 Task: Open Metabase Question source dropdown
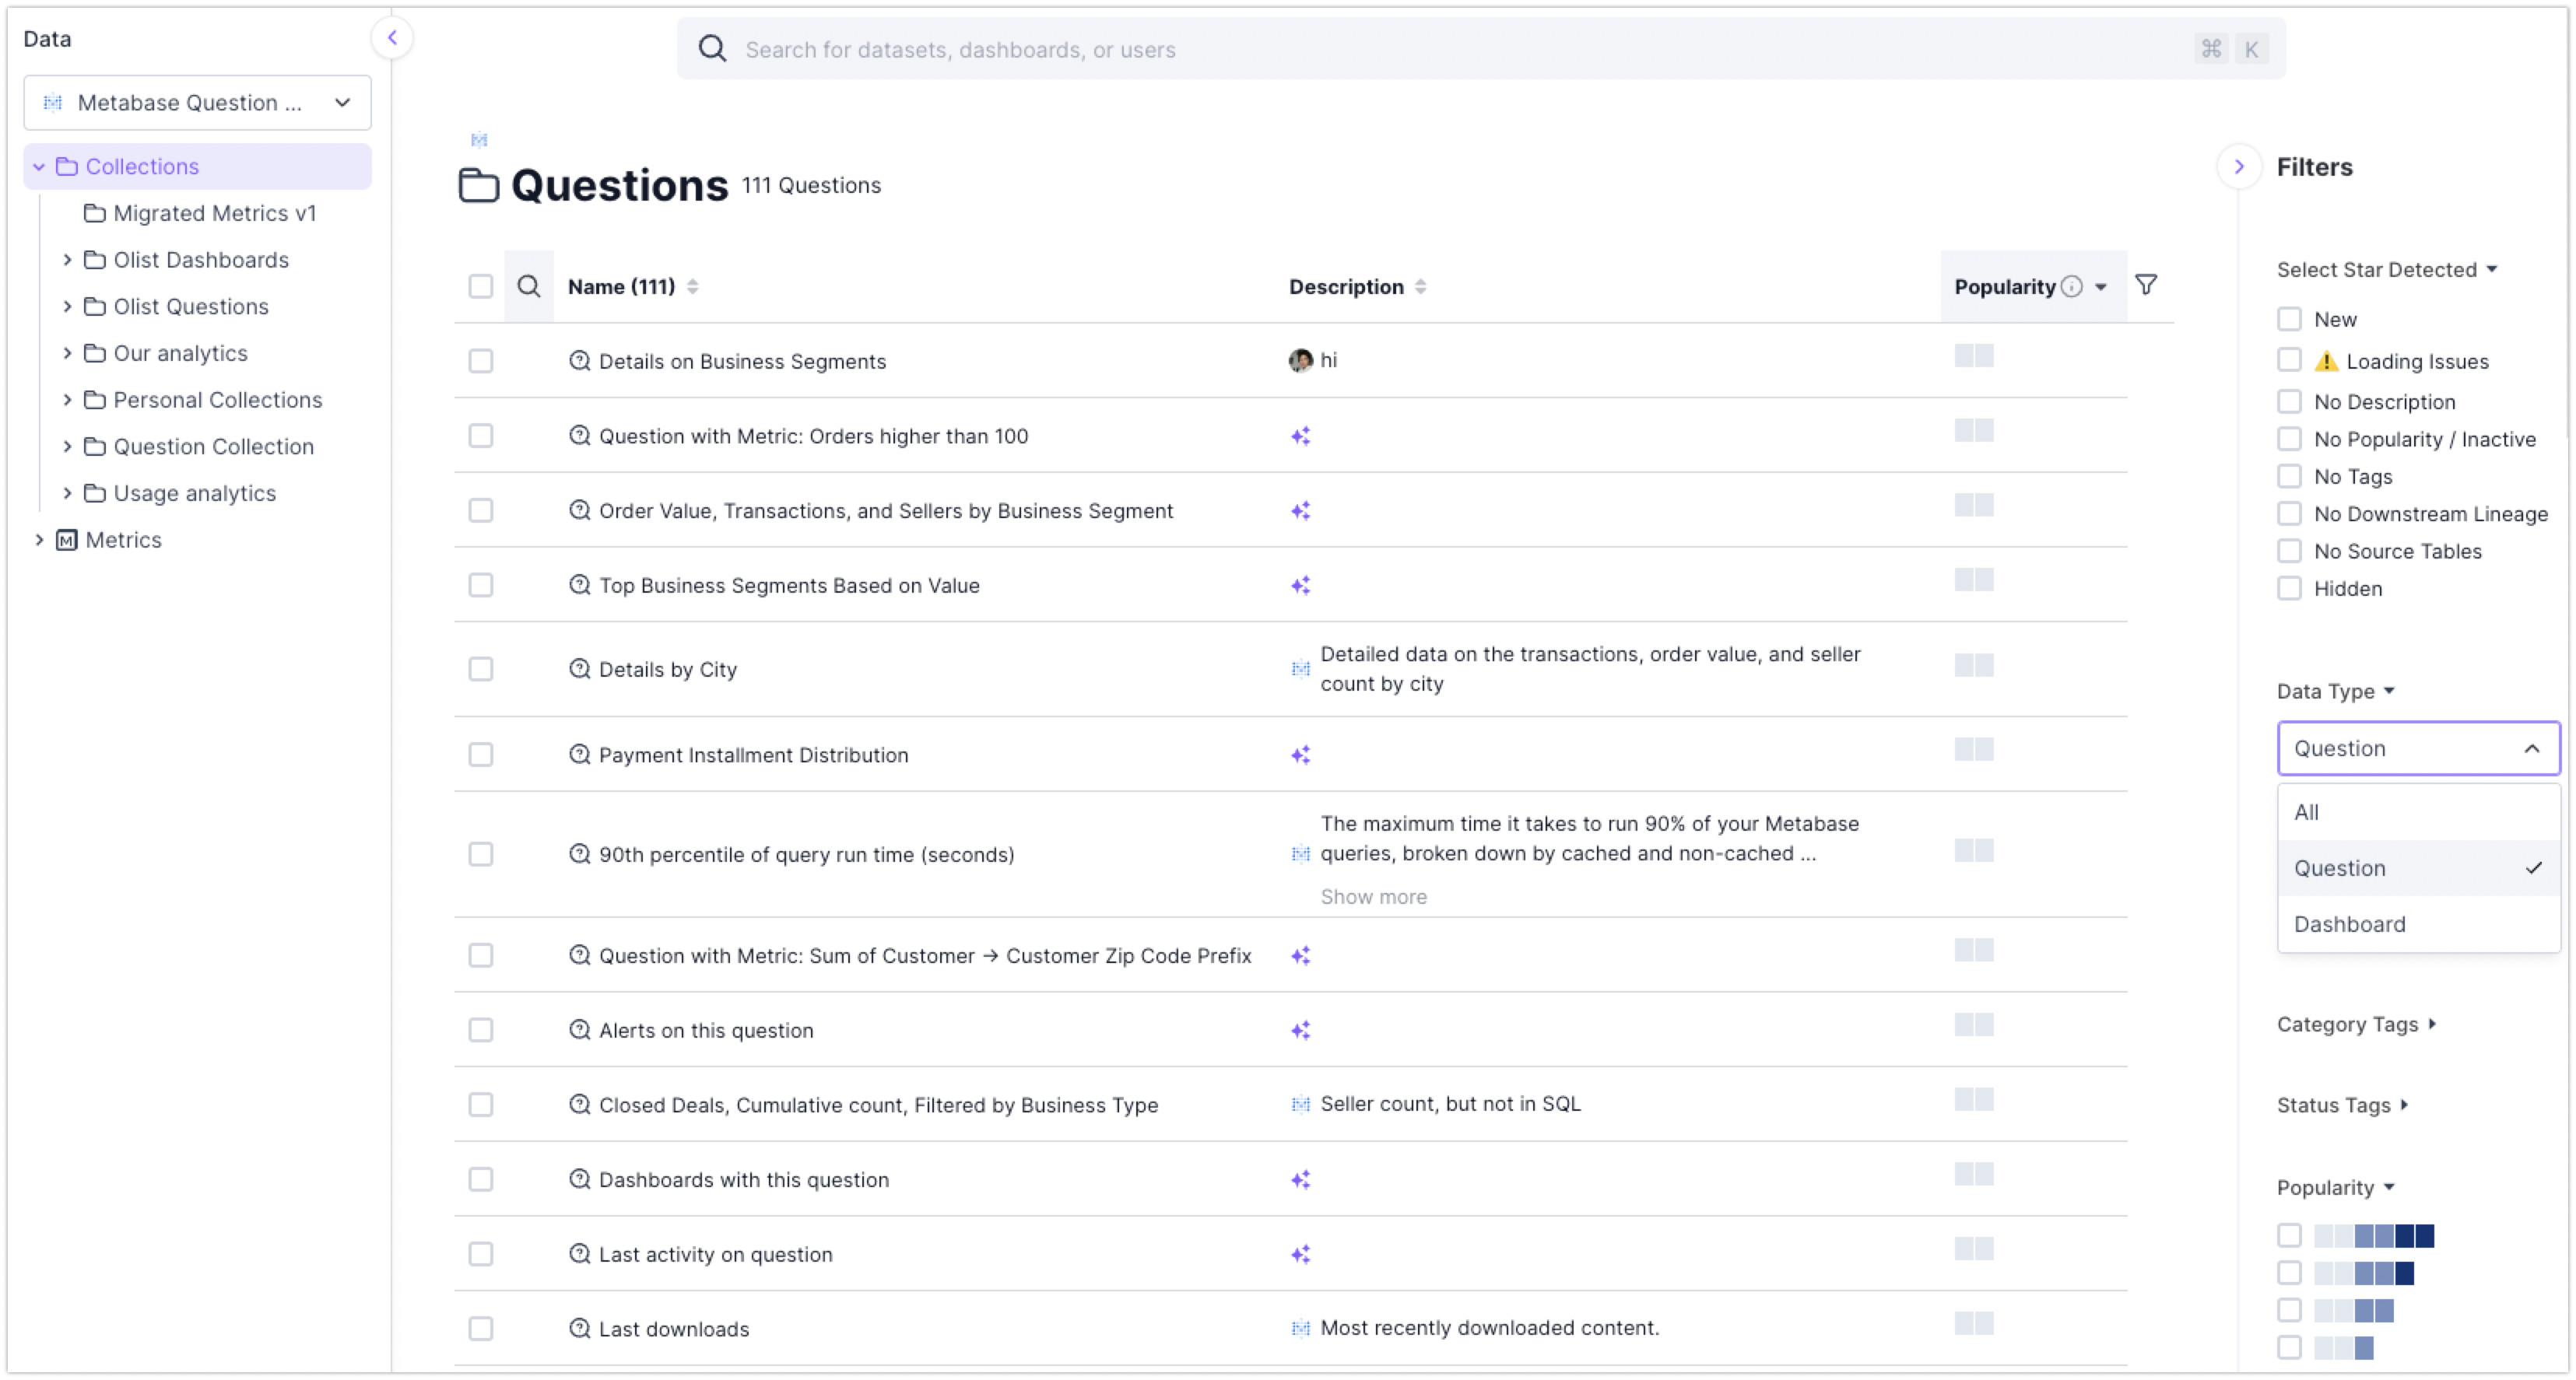point(198,103)
